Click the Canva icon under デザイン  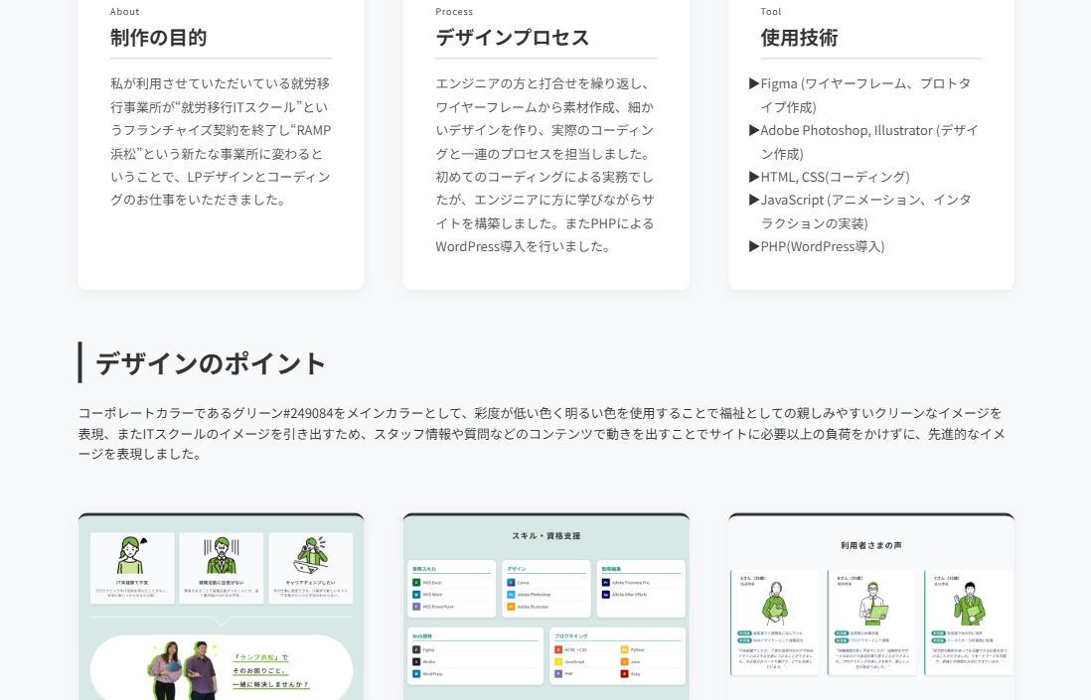pyautogui.click(x=510, y=582)
